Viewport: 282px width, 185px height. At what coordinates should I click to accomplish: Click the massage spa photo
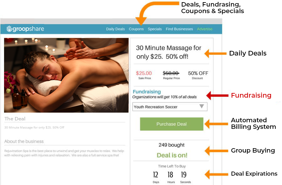coord(66,75)
